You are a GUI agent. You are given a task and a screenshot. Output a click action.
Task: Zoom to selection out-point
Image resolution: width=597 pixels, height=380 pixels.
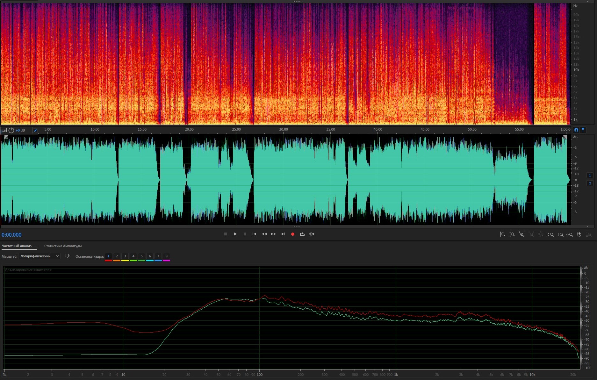click(560, 234)
